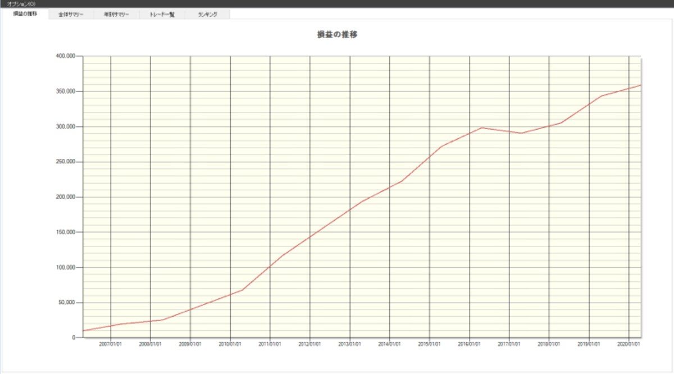This screenshot has width=674, height=374.
Task: Click the profit line's final point near 2020
Action: pyautogui.click(x=640, y=85)
